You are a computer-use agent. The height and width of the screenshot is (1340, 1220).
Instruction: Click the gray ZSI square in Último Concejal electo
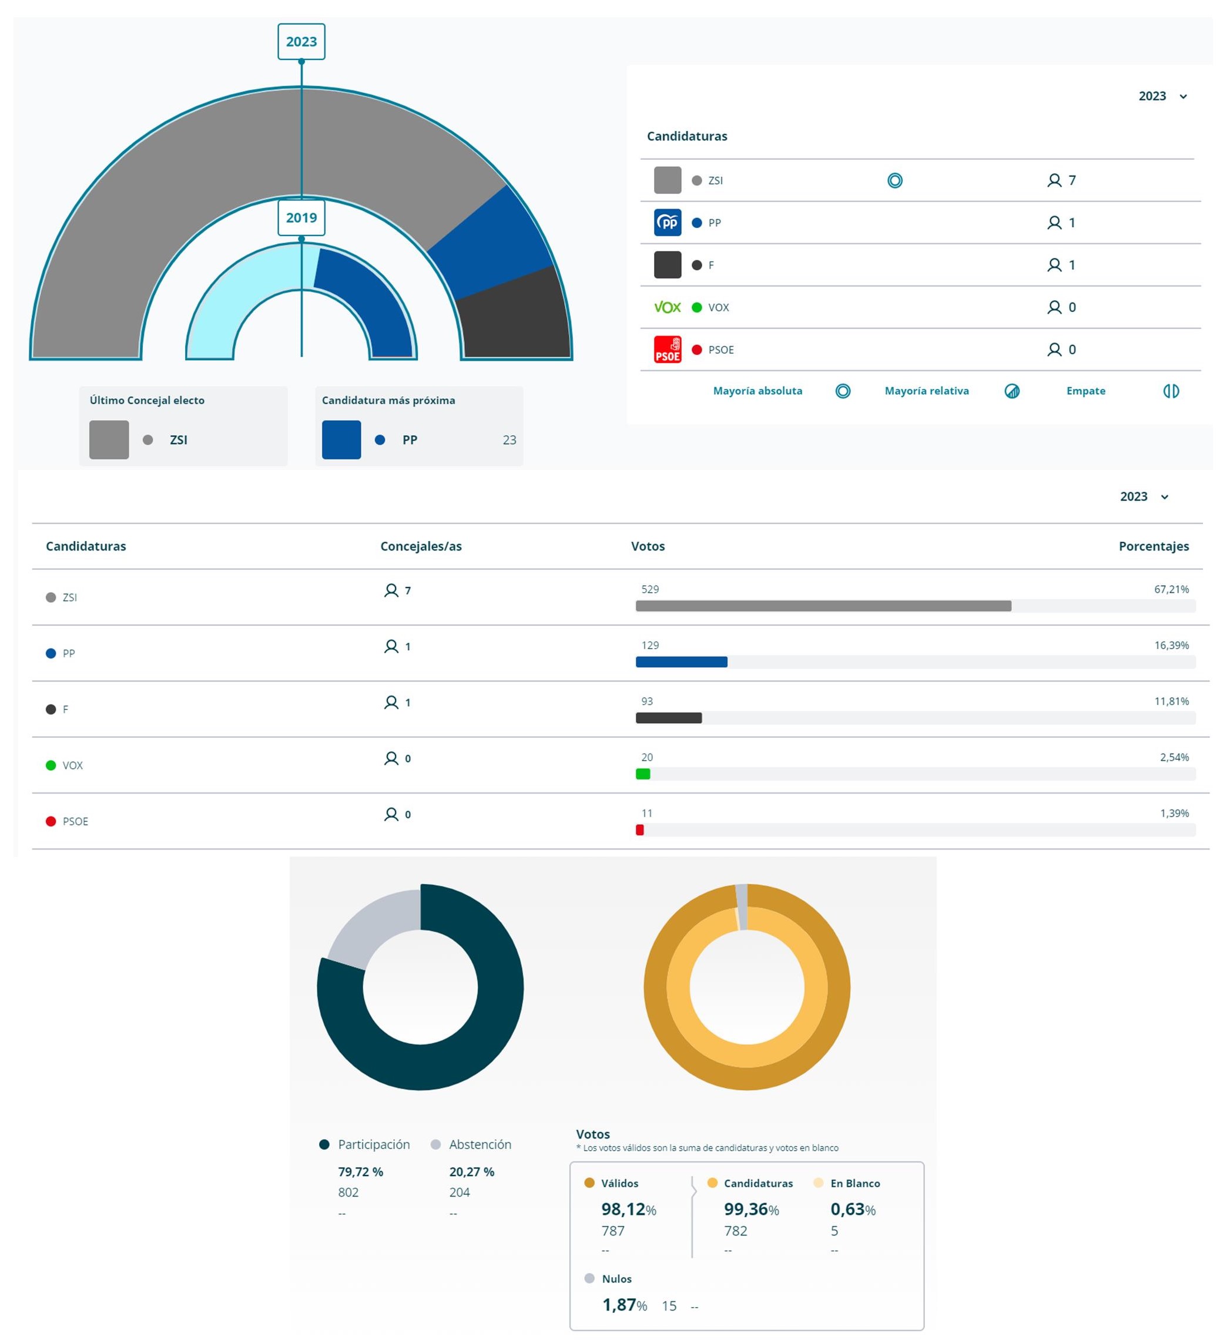109,439
